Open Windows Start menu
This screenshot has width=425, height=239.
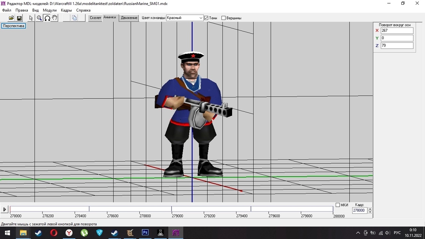(x=7, y=233)
